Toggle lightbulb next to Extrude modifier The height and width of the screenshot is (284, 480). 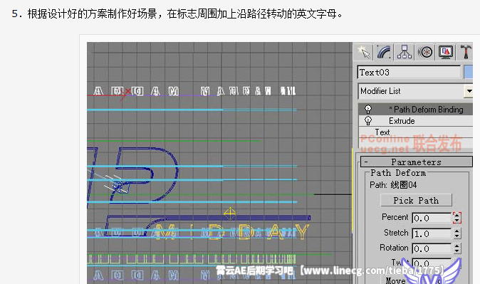tap(368, 121)
